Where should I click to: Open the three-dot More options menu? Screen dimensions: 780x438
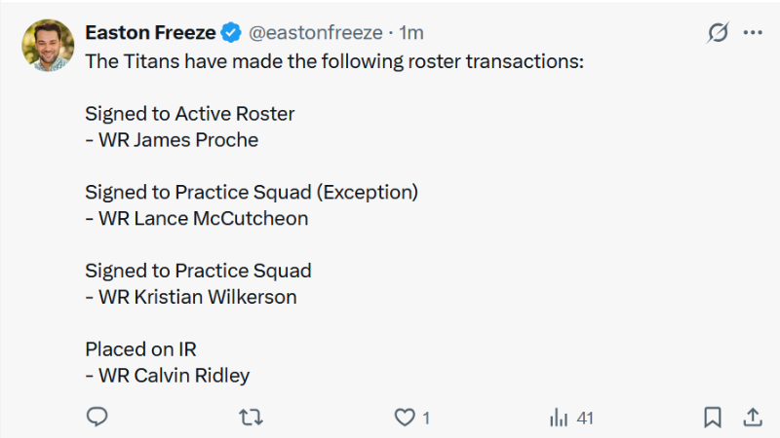pyautogui.click(x=753, y=33)
